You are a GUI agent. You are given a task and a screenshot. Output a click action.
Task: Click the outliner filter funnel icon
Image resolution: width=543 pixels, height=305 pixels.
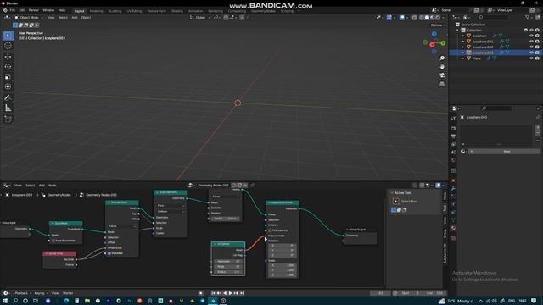point(528,17)
